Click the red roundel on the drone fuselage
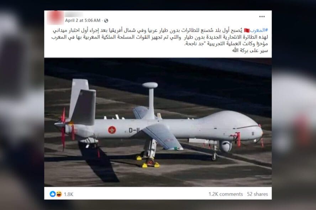This screenshot has height=210, width=316. coord(112,130)
